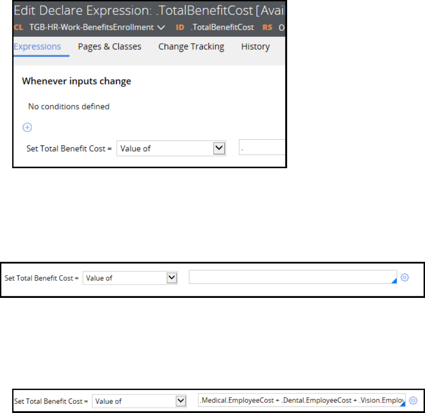The width and height of the screenshot is (425, 413).
Task: Click the Whenever inputs change heading
Action: 76,81
